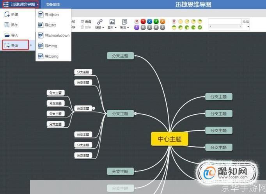
Task: Collapse the white sub-node with four children
Action: pos(94,108)
